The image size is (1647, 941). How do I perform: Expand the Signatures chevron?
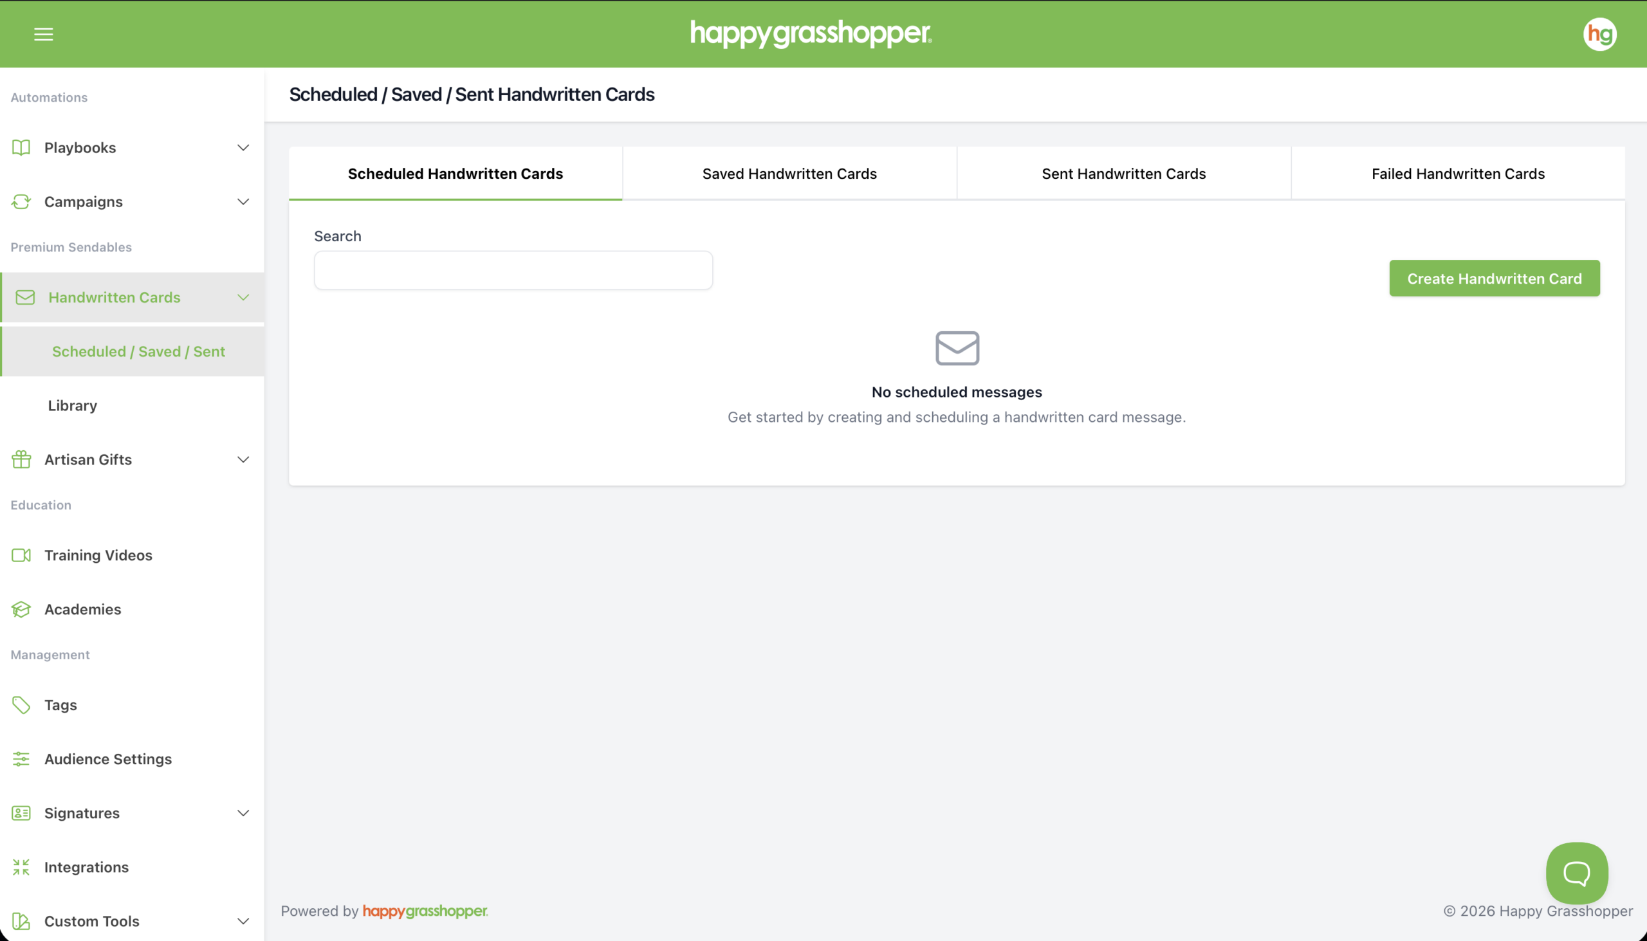243,813
